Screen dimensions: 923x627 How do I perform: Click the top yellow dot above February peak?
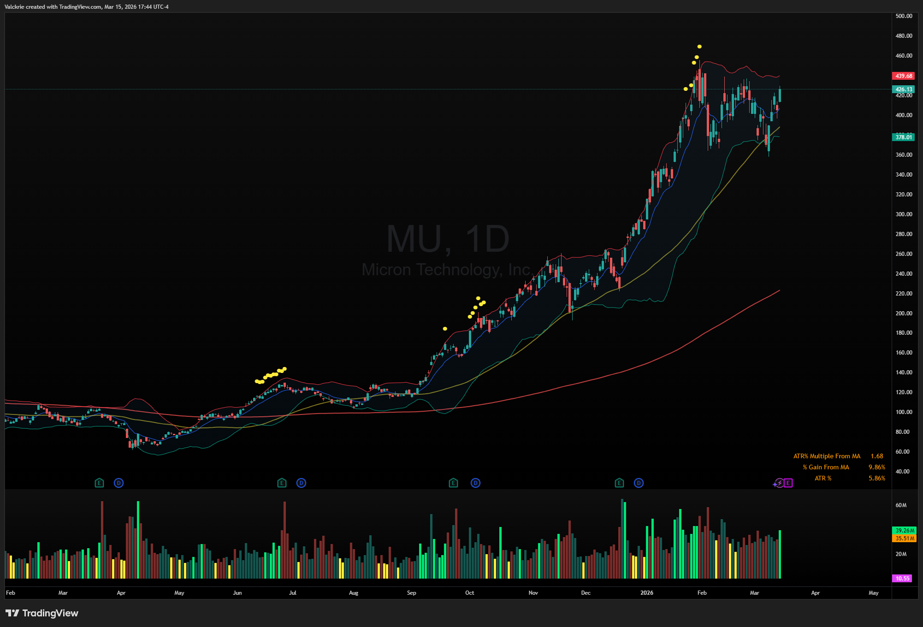(699, 47)
